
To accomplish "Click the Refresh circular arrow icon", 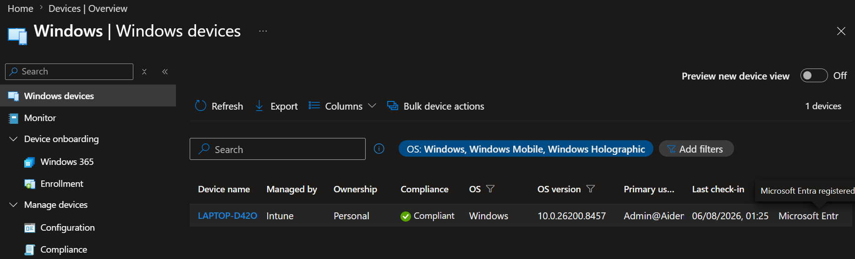I will [201, 106].
